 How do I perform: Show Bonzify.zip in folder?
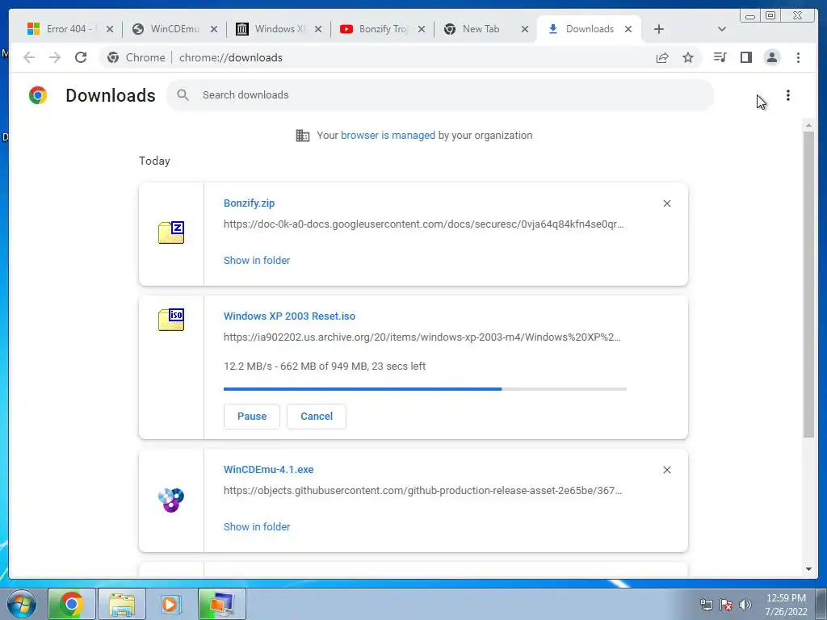[x=257, y=261]
